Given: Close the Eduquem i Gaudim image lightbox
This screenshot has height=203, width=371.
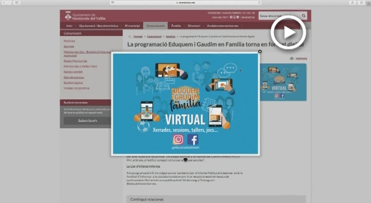Looking at the screenshot, I should [x=260, y=51].
